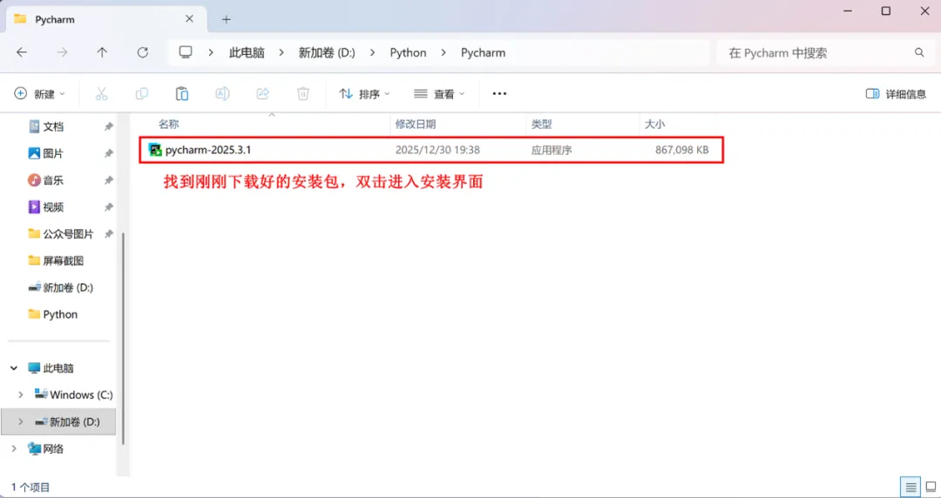Go forward with the right arrow button
Screen dimensions: 941x498
coord(62,53)
